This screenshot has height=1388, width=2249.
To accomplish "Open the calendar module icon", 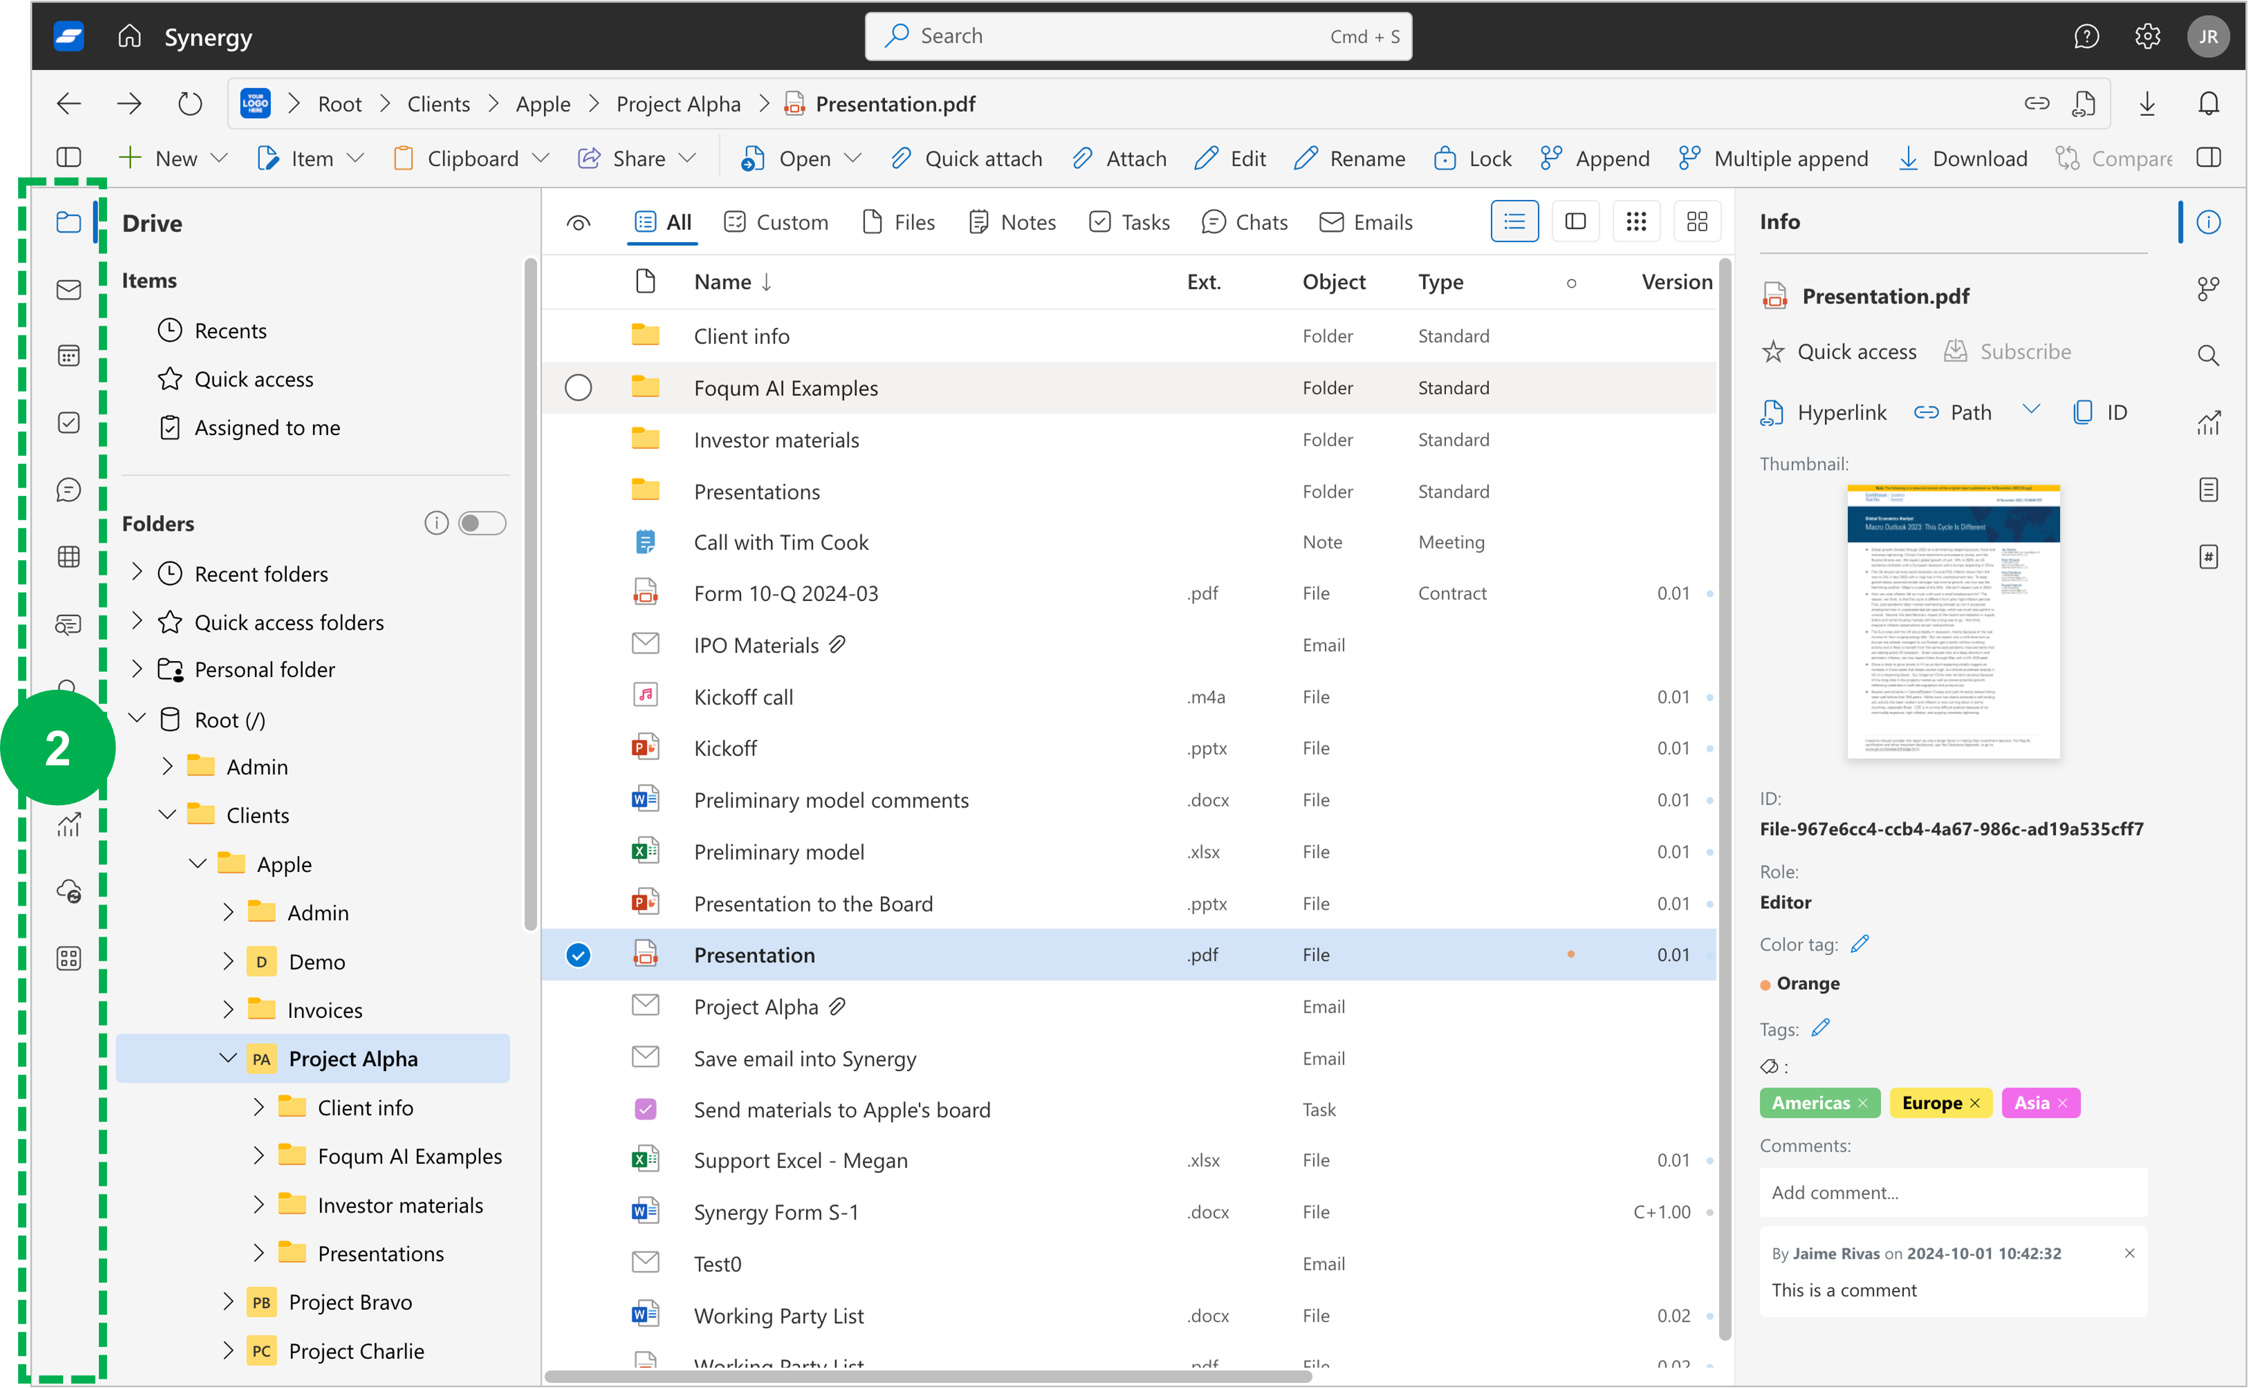I will (x=69, y=356).
